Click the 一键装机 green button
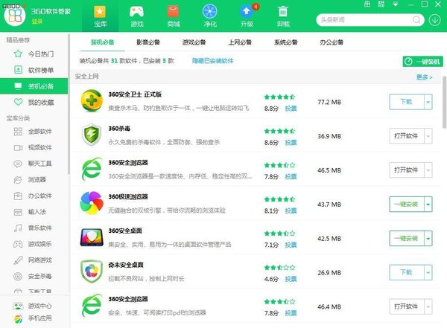The height and width of the screenshot is (328, 447). tap(422, 62)
